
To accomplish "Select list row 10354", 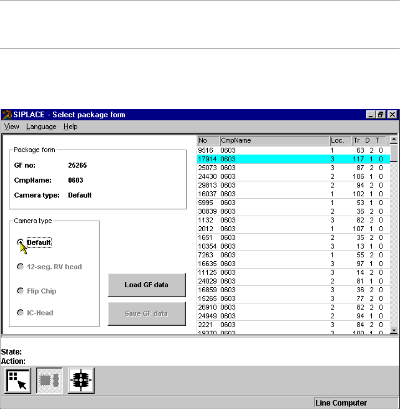I will [293, 246].
